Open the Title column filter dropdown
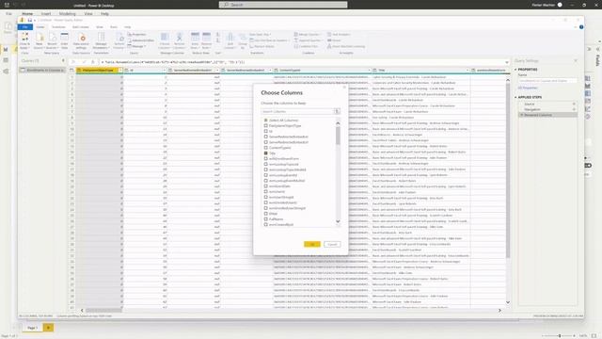The image size is (602, 339). (467, 71)
